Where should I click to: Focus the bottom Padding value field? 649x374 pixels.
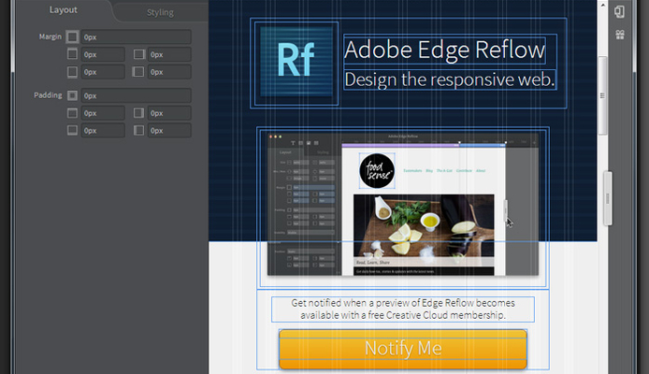point(103,130)
